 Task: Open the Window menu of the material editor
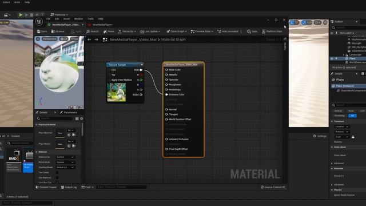[x=78, y=19]
